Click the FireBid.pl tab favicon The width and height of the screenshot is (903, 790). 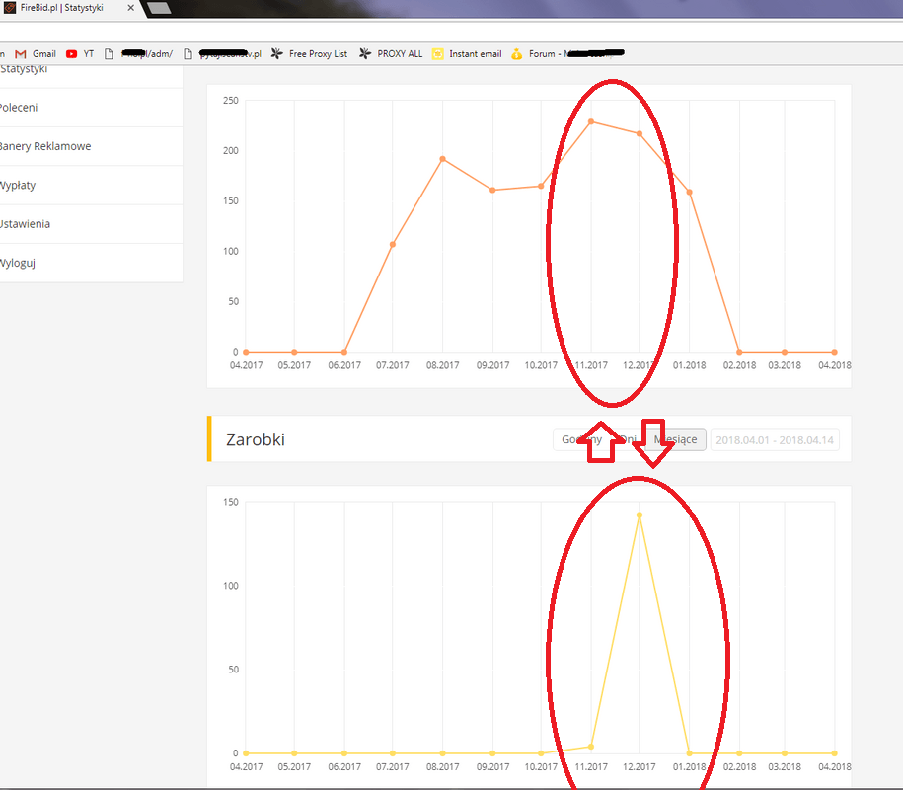[10, 8]
